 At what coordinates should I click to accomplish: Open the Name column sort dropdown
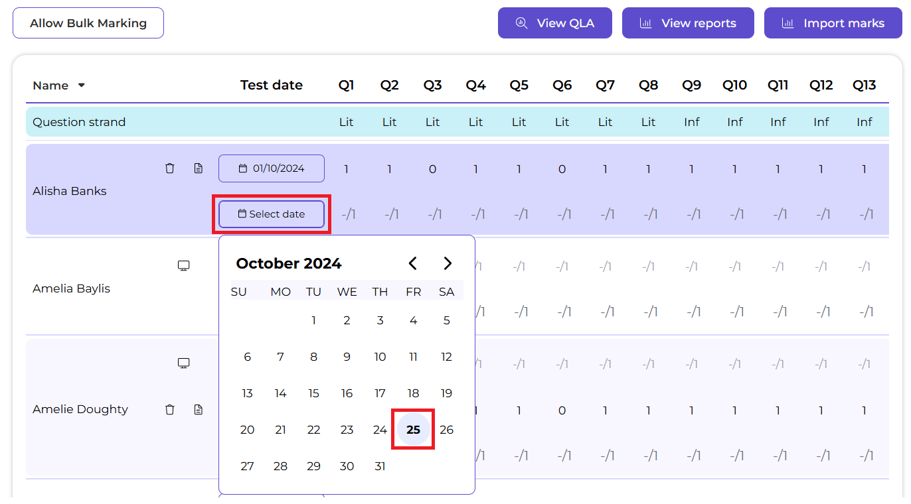tap(80, 86)
